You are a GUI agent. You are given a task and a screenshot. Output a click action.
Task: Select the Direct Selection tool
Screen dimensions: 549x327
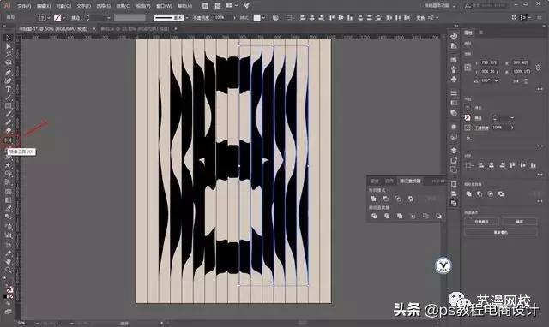pyautogui.click(x=9, y=46)
